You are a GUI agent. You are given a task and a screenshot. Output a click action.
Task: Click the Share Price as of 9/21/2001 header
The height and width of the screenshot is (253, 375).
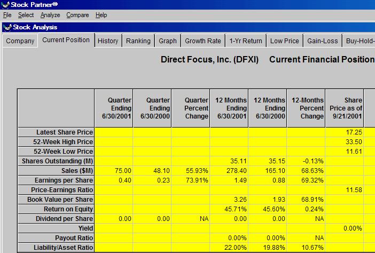coord(345,108)
